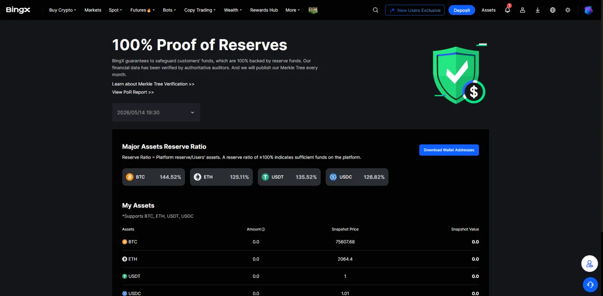Click the colorful account avatar

588,10
